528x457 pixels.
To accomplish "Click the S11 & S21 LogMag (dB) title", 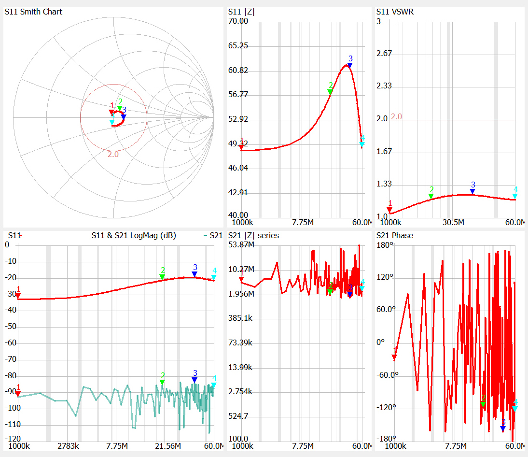I will pyautogui.click(x=134, y=236).
